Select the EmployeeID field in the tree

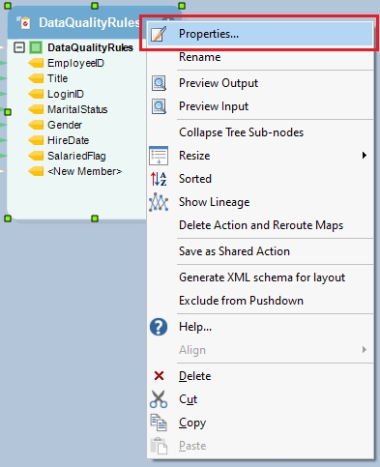point(75,63)
